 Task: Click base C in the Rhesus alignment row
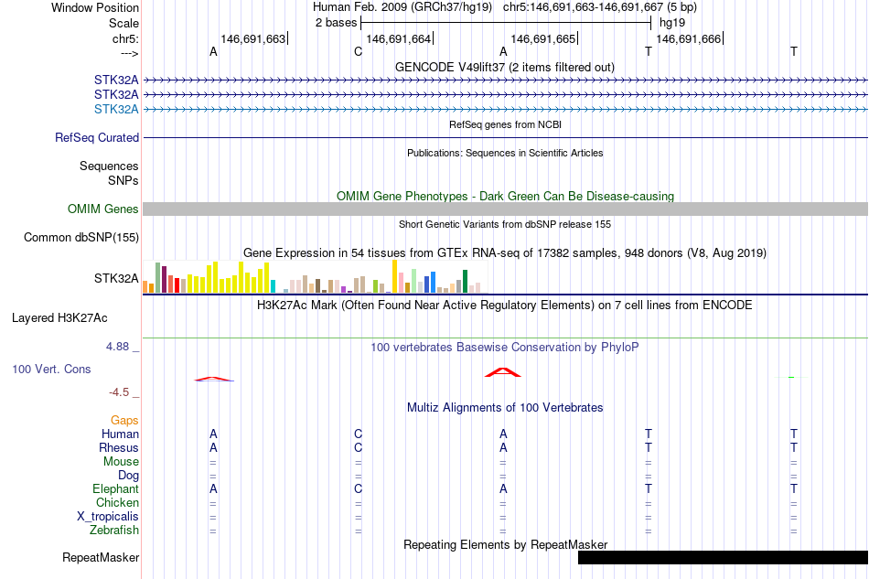click(x=358, y=447)
